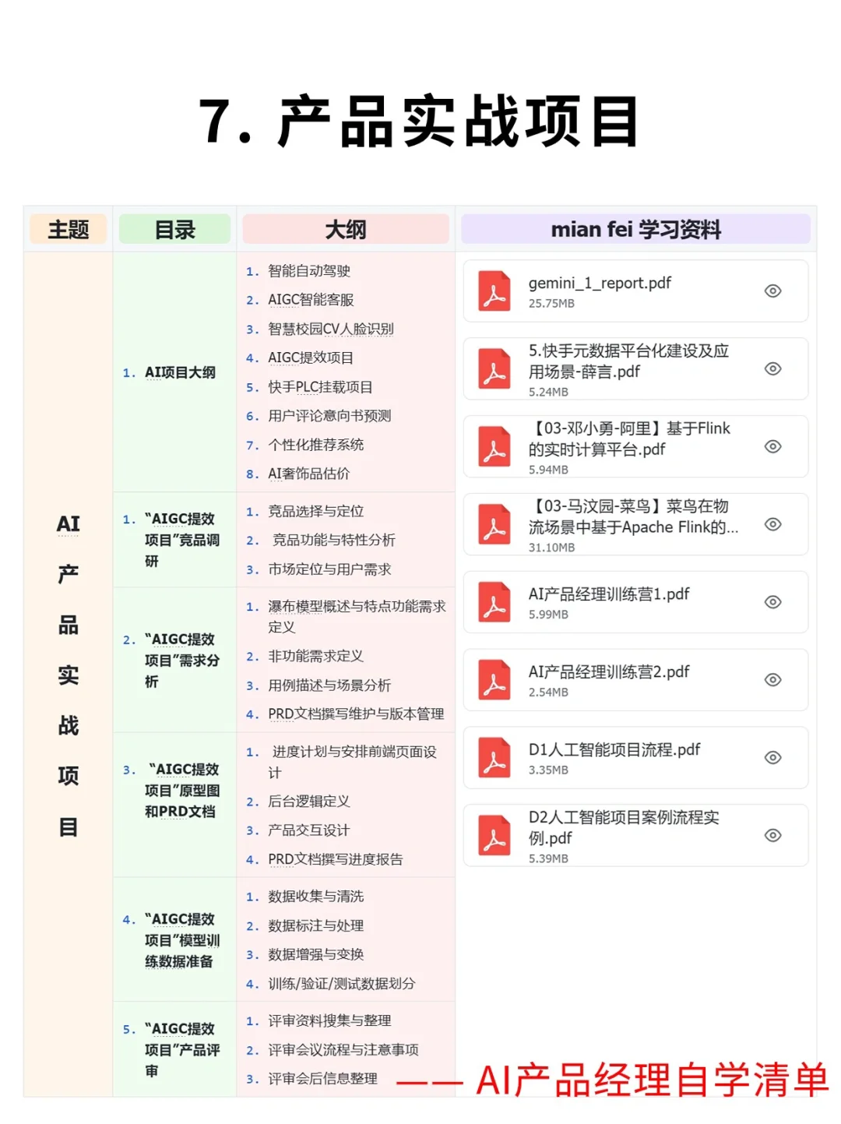Click the PDF icon for gemini_1_report.pdf
Screen dimensions: 841x1124
pos(493,291)
